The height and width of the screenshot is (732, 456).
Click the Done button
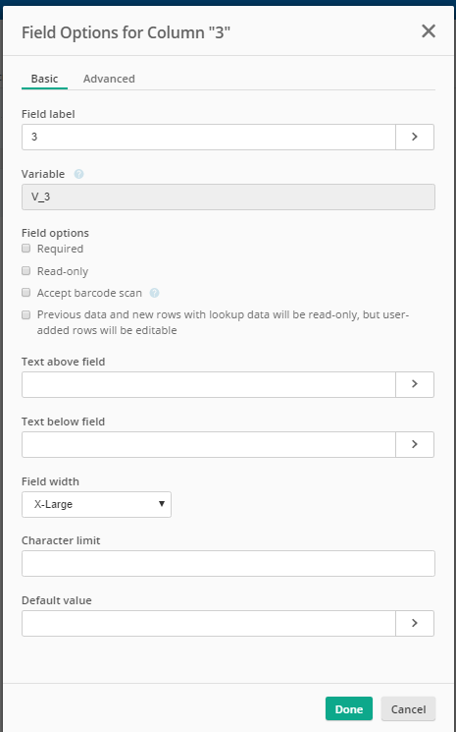349,708
